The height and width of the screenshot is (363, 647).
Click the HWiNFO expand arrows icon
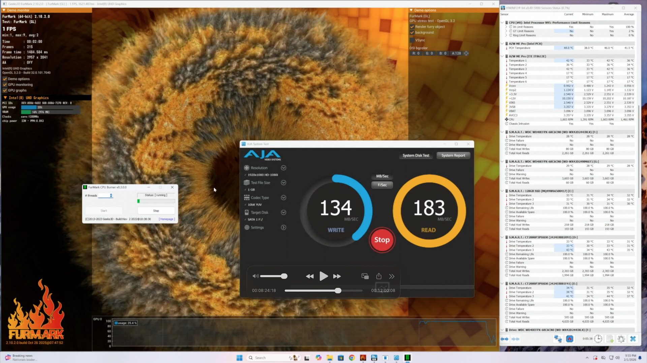click(504, 339)
